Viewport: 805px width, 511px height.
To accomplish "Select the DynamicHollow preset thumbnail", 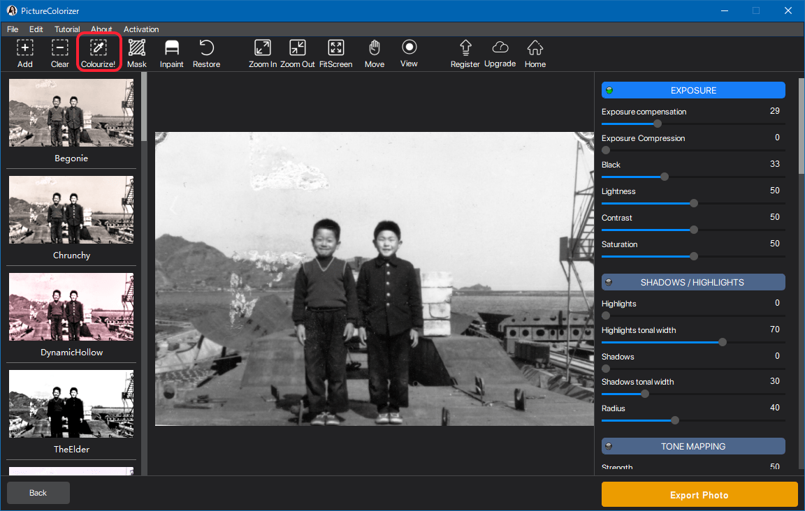I will pos(71,307).
